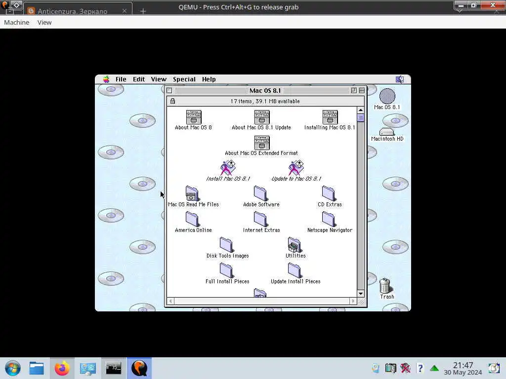506x379 pixels.
Task: Open the Mac OS Help menu
Action: click(209, 79)
